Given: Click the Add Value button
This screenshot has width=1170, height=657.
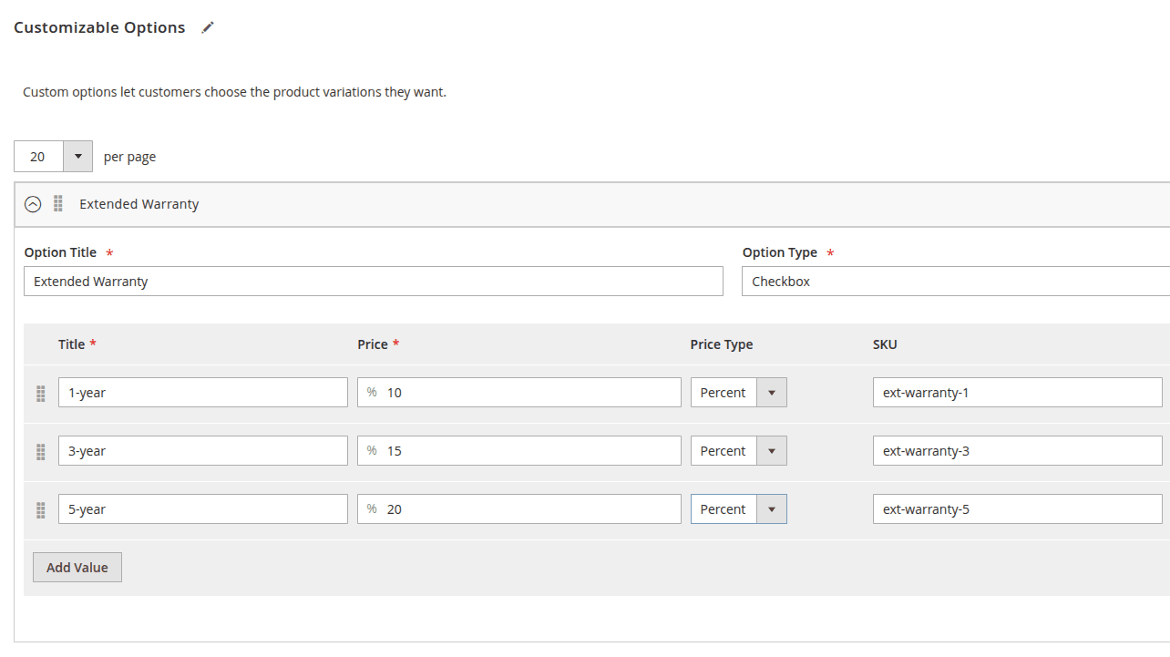Looking at the screenshot, I should [x=77, y=567].
